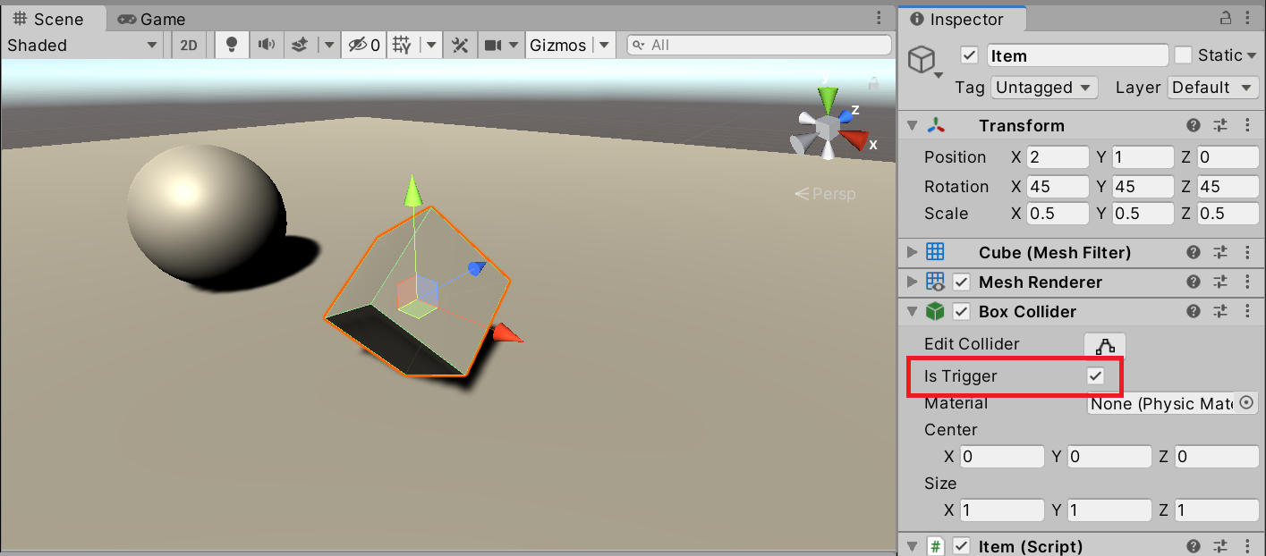This screenshot has height=556, width=1266.
Task: Toggle the Static checkbox for Item
Action: pos(1183,55)
